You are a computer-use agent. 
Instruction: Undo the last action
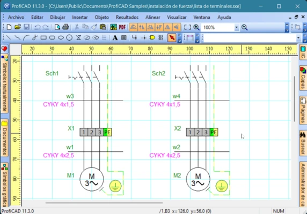click(37, 27)
